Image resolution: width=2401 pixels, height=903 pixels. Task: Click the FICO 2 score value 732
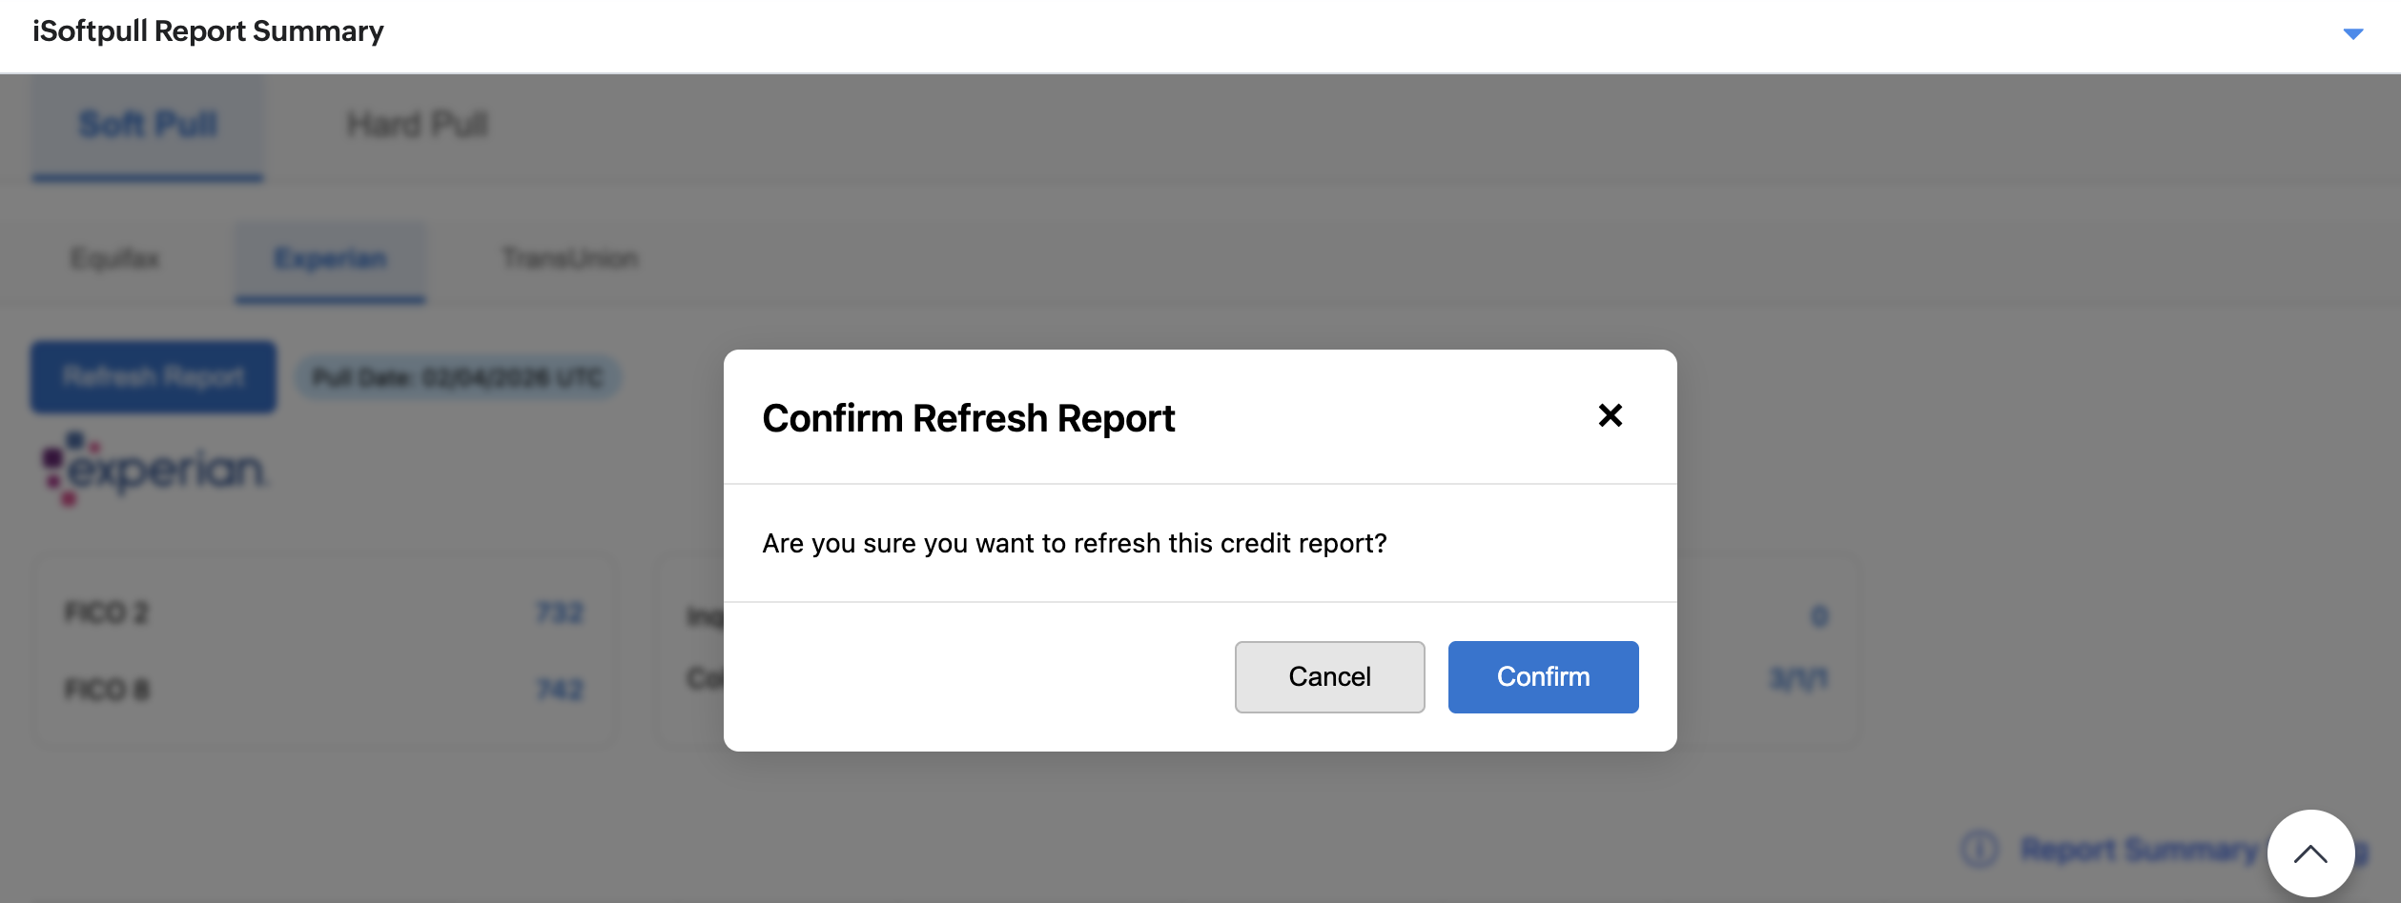tap(560, 612)
